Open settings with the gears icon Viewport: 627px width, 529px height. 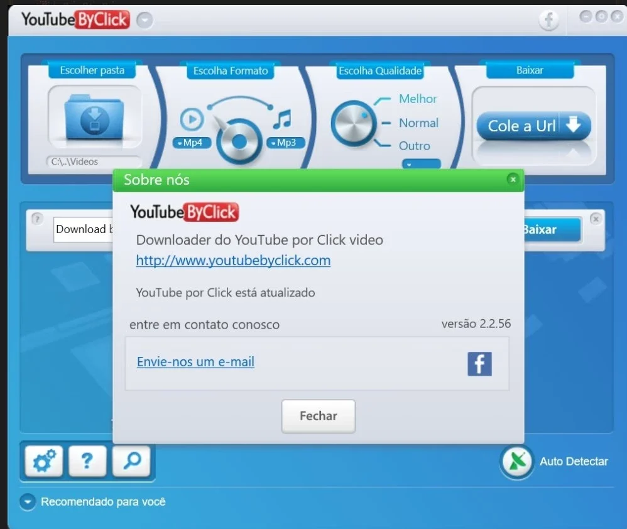click(44, 461)
